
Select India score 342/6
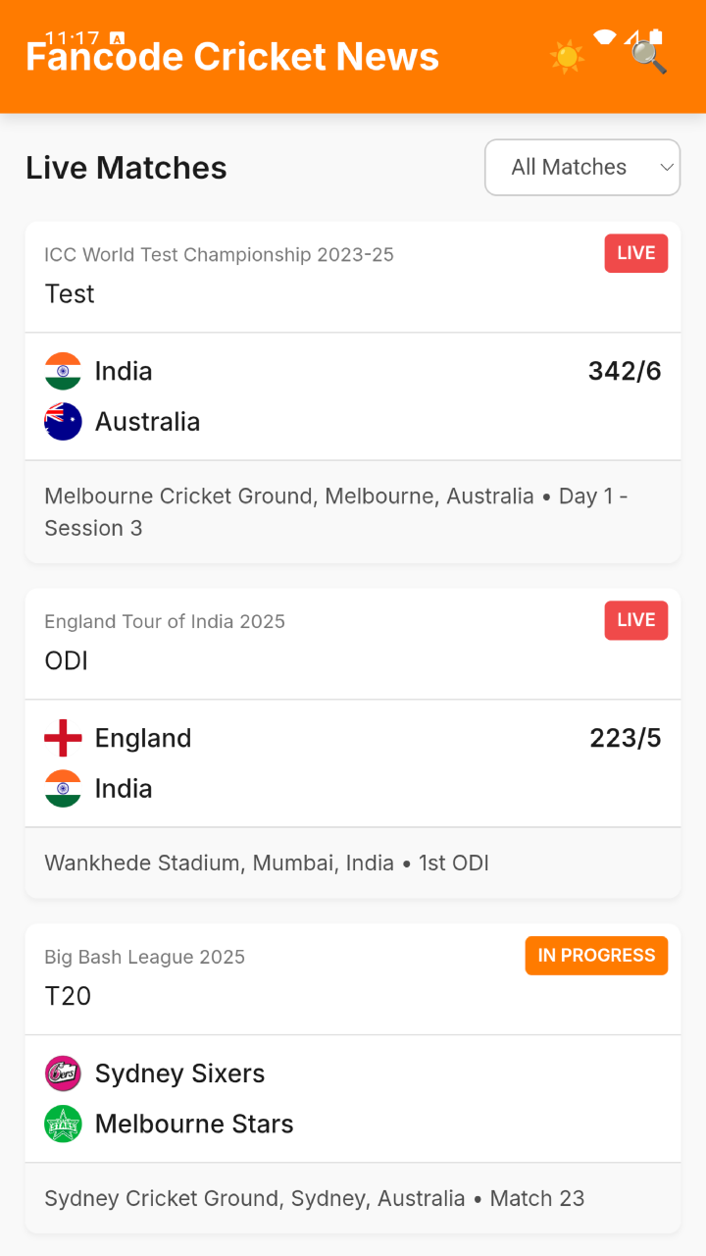pyautogui.click(x=625, y=371)
